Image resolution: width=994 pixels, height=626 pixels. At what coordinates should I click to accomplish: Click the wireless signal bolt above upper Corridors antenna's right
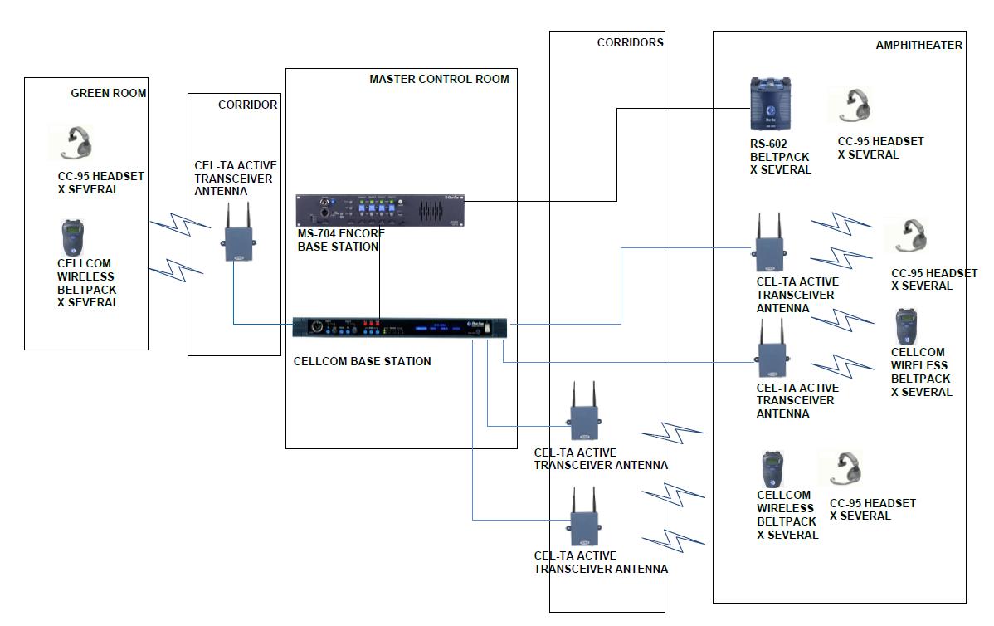[x=673, y=434]
